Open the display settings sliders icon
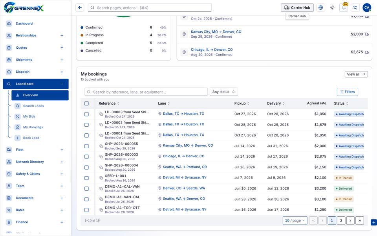This screenshot has width=377, height=236. click(x=355, y=8)
